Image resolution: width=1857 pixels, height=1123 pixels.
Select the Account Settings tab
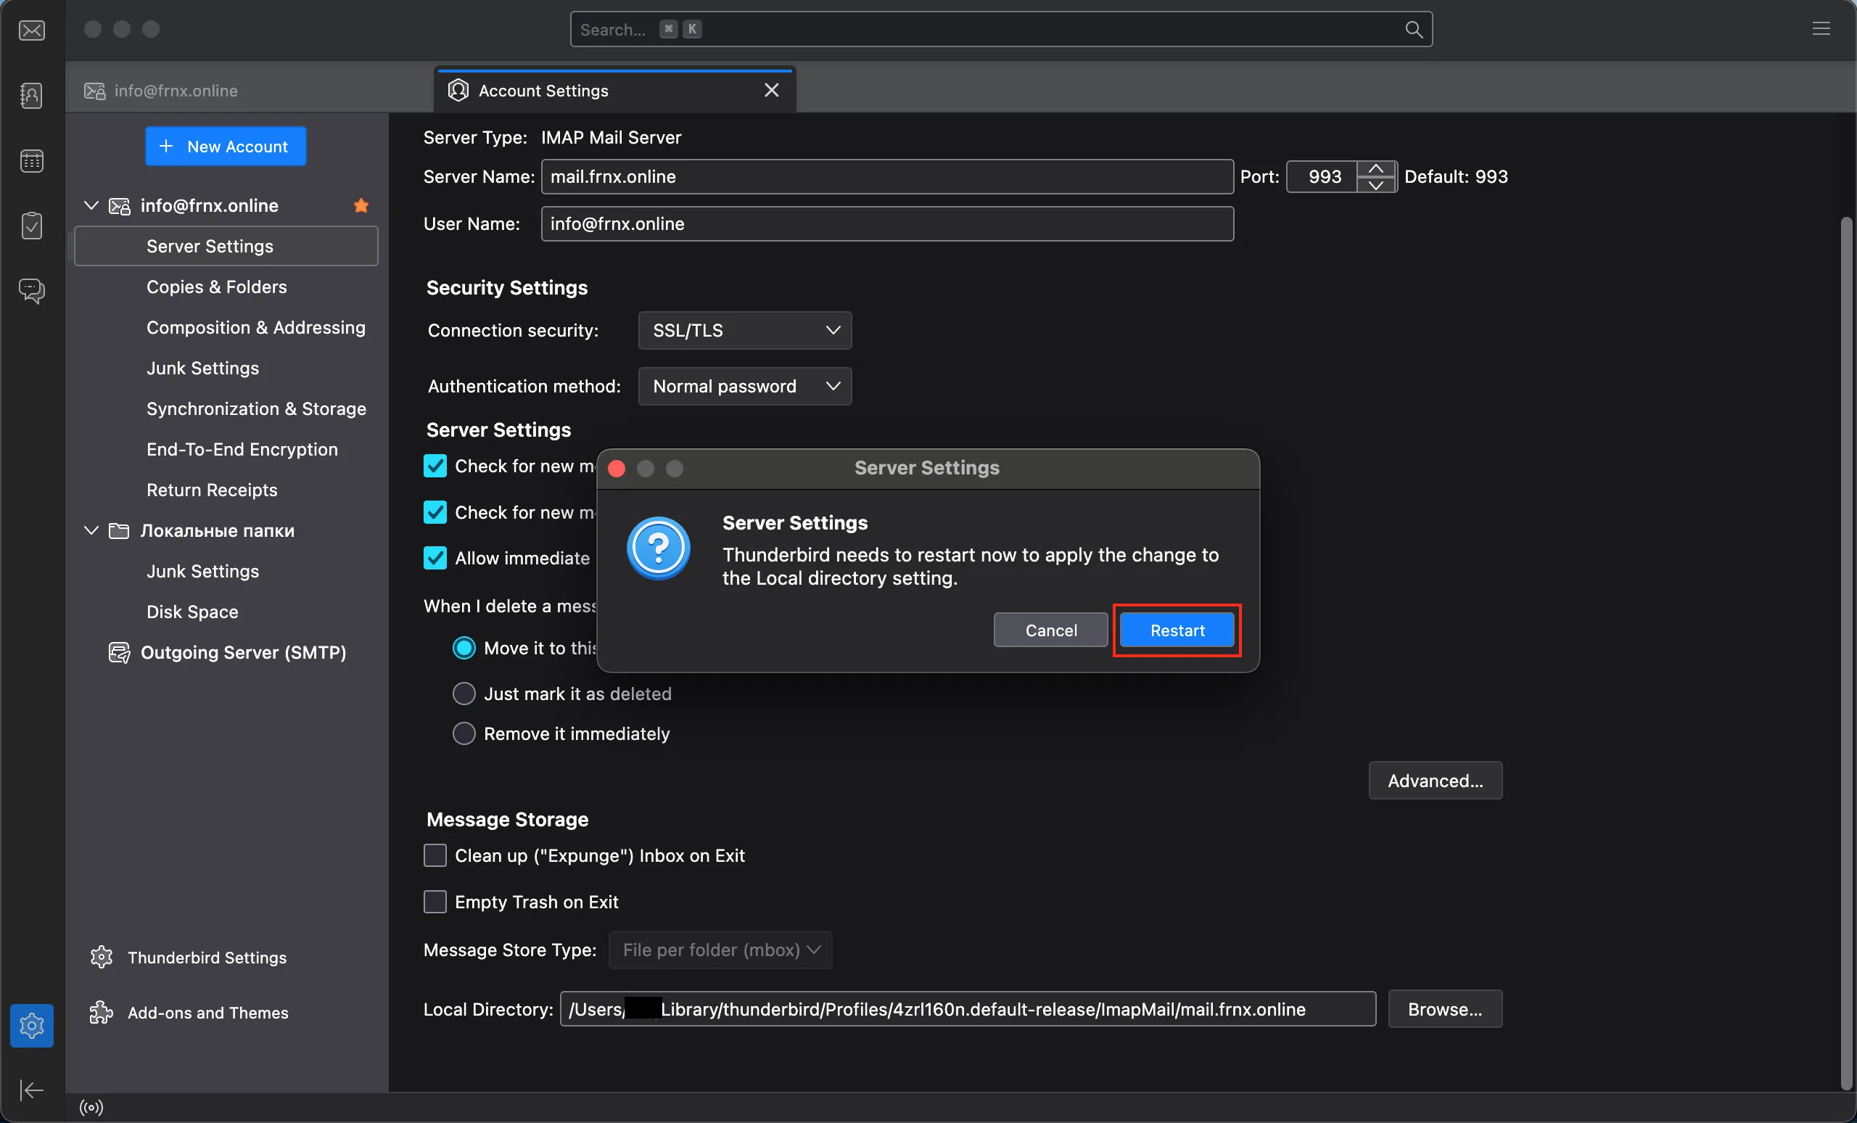(614, 91)
